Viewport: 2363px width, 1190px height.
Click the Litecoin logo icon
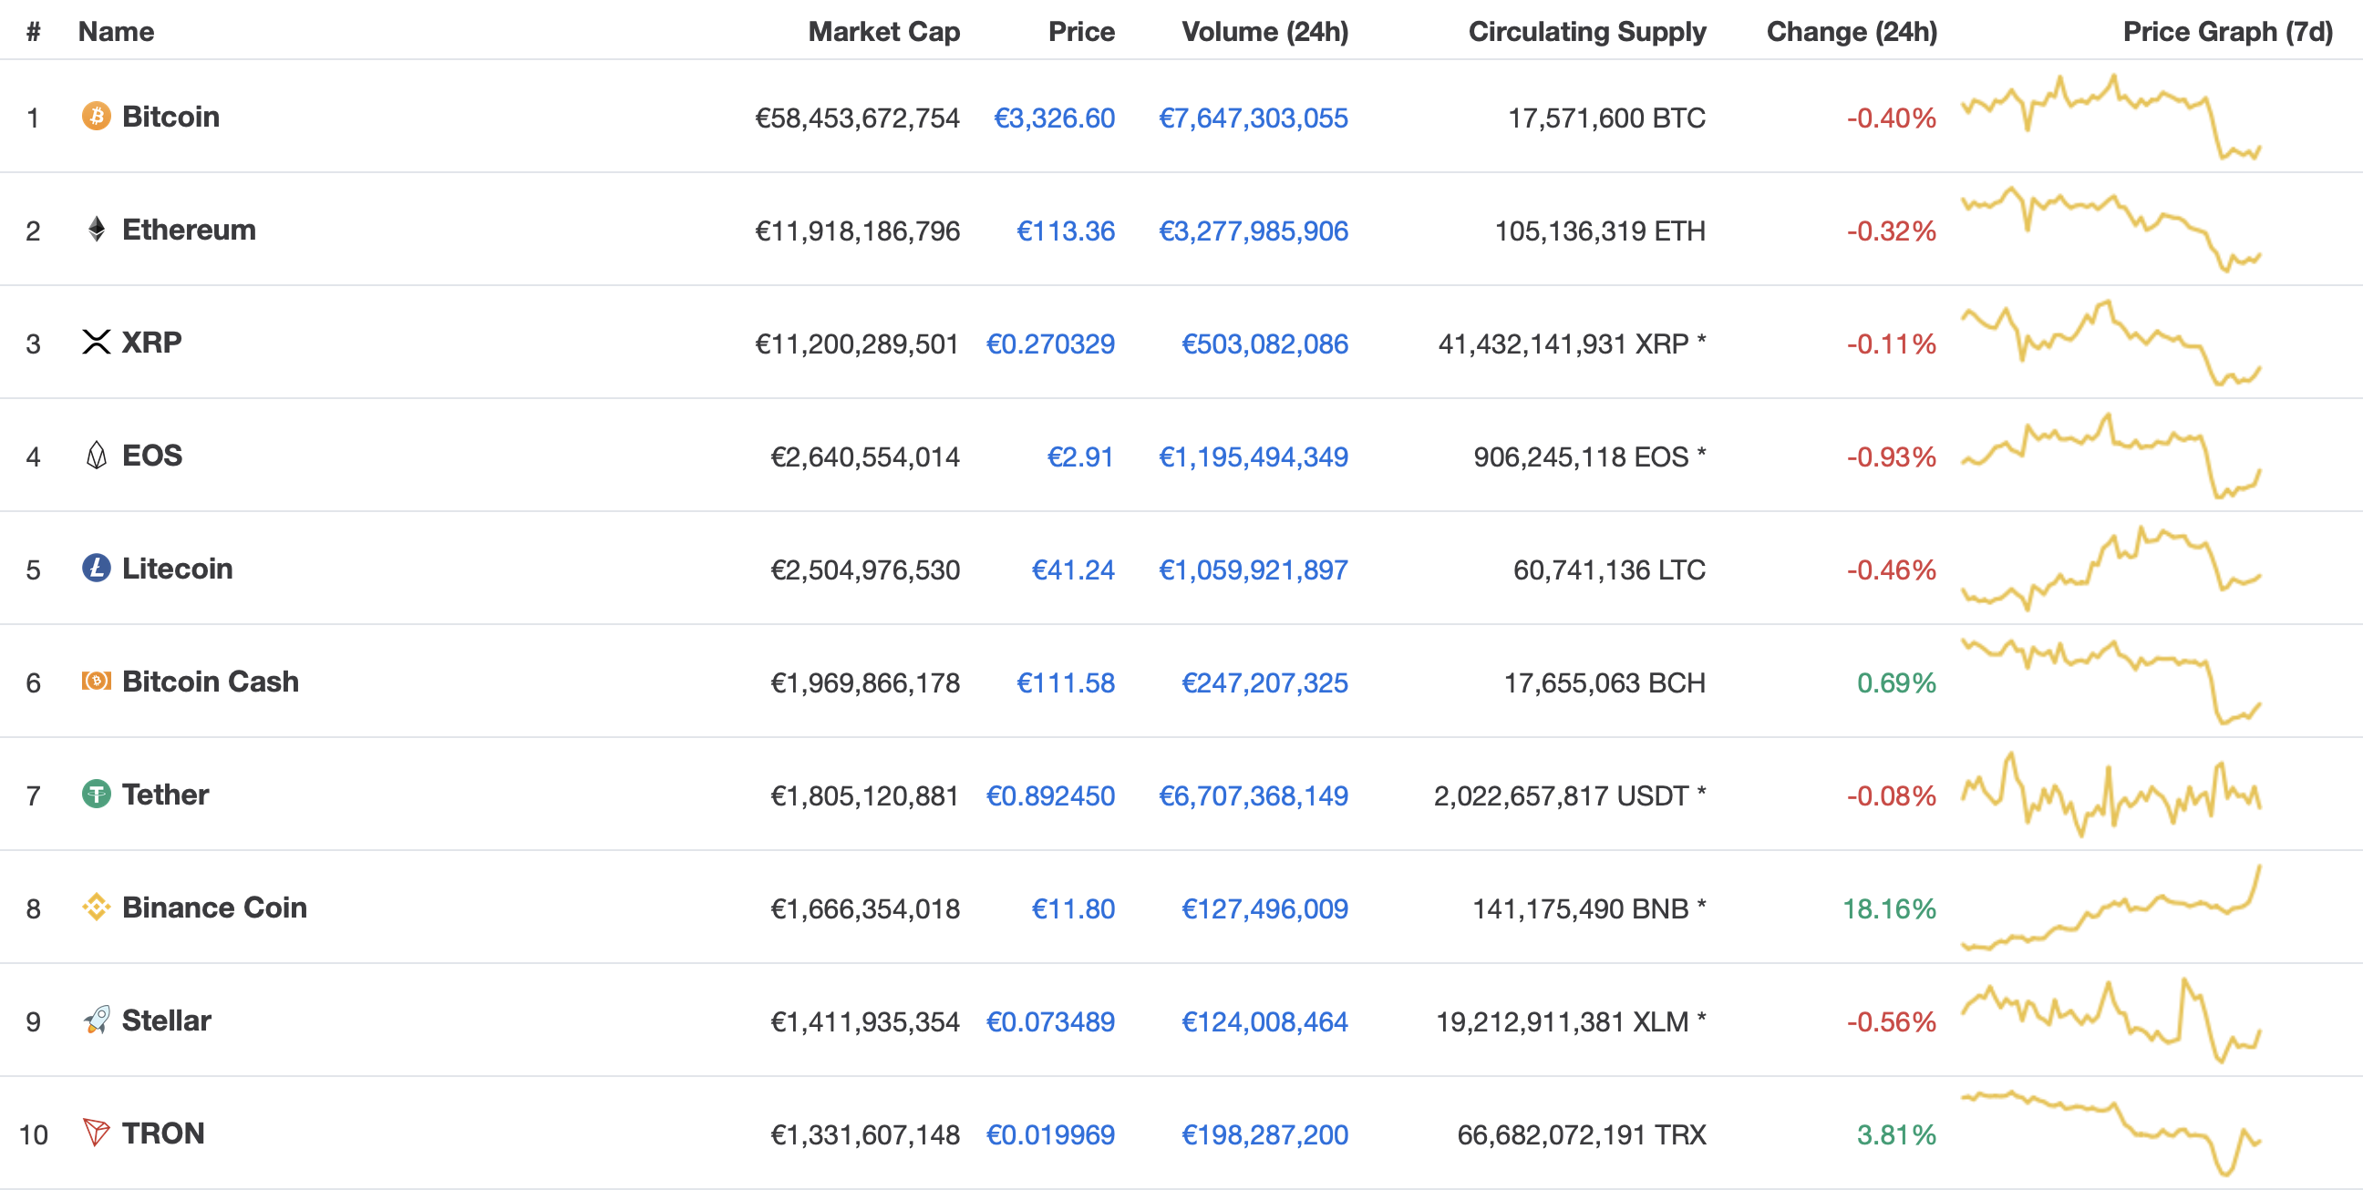[x=97, y=569]
